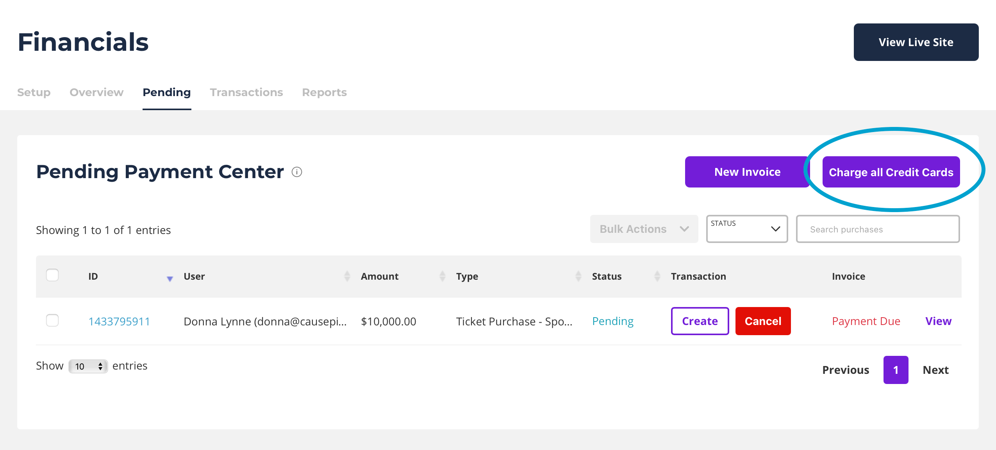Switch to the Transactions tab
Screen dimensions: 996x450
point(246,92)
